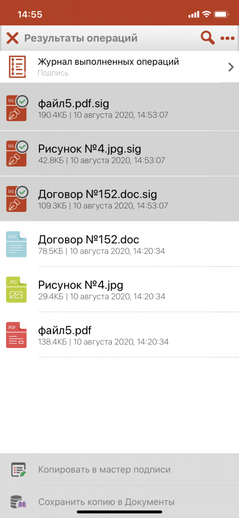Close the results with the red X

click(x=13, y=38)
